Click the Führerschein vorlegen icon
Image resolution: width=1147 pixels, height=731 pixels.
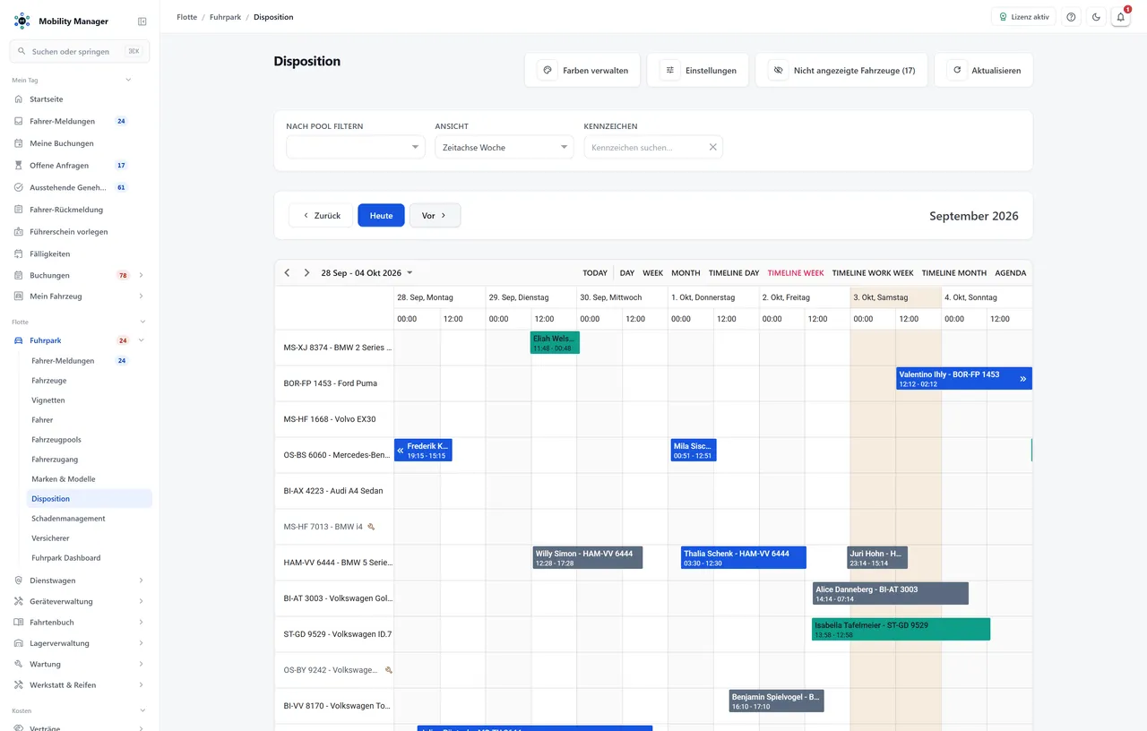point(19,232)
